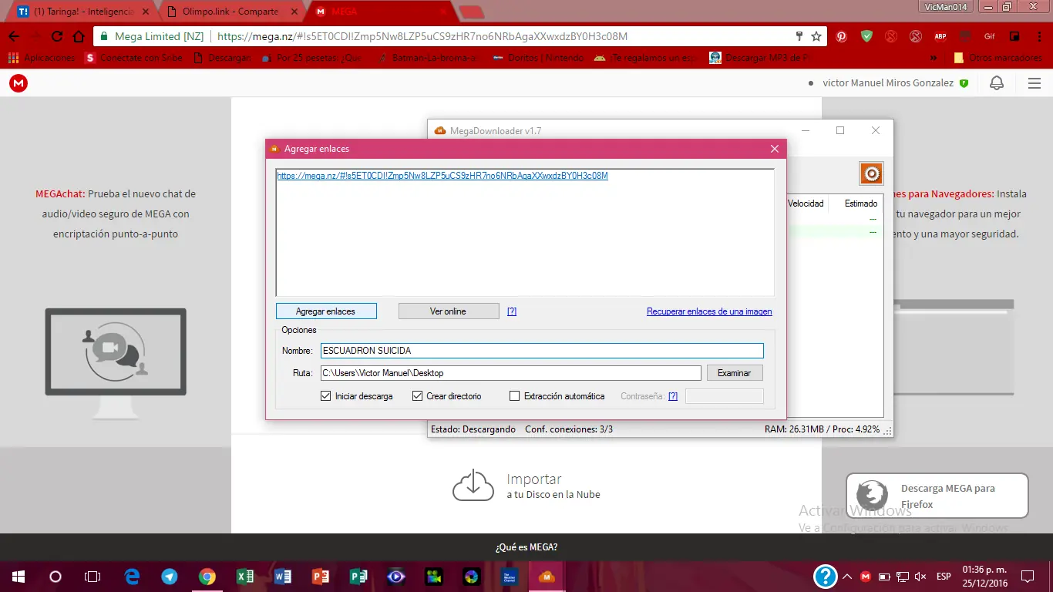Open Cortana search circle

pyautogui.click(x=56, y=576)
